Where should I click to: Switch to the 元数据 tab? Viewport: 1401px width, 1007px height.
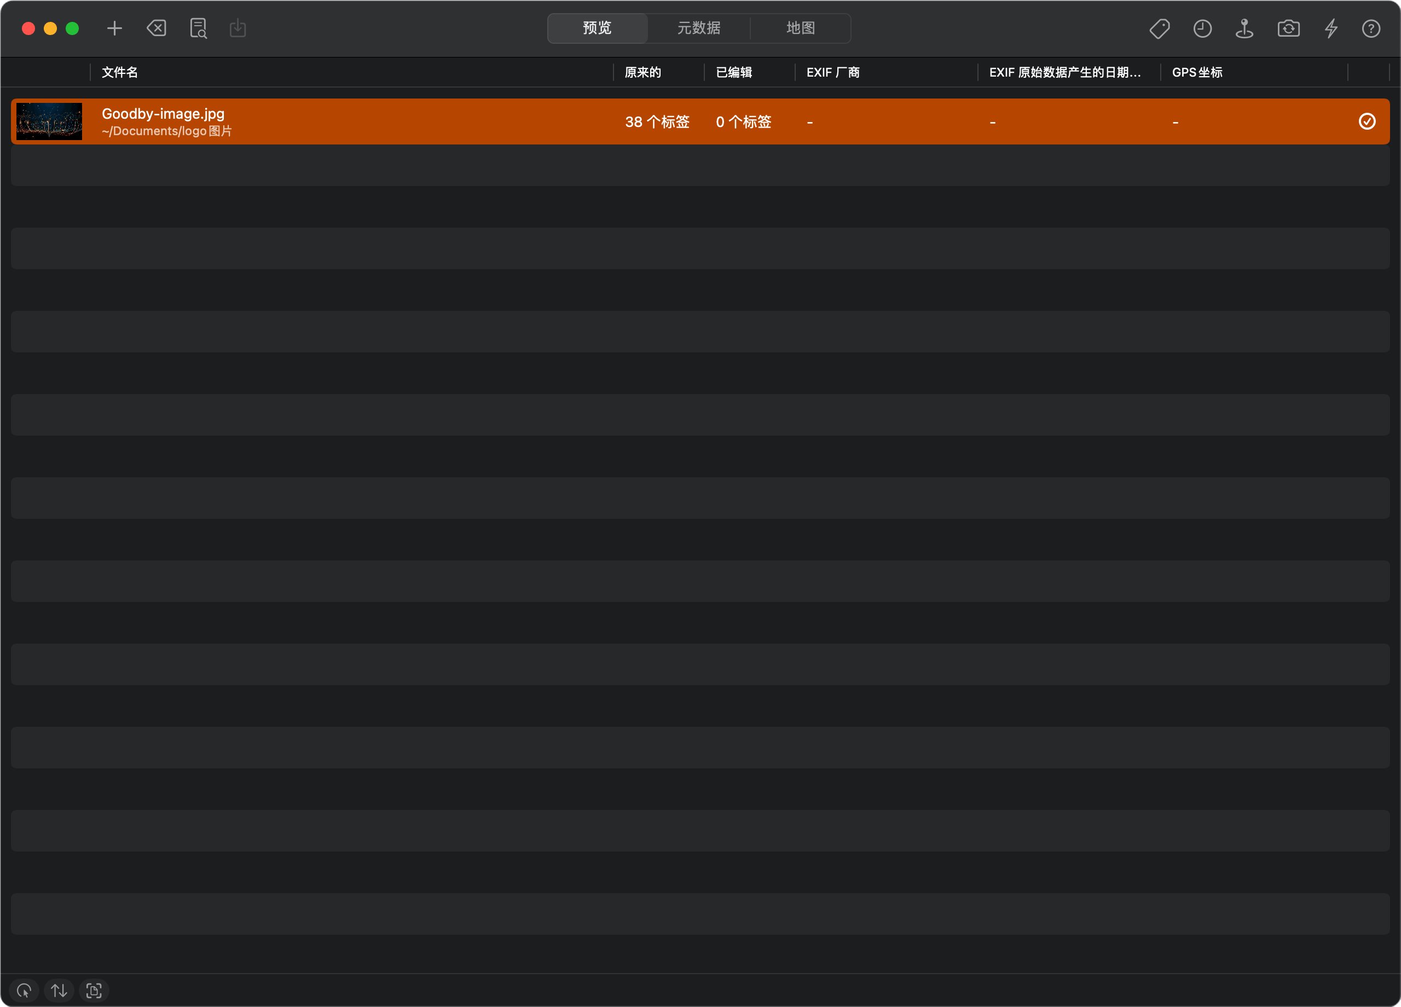click(699, 28)
